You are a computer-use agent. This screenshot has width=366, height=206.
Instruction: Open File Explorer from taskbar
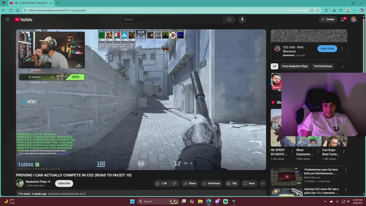[200, 201]
